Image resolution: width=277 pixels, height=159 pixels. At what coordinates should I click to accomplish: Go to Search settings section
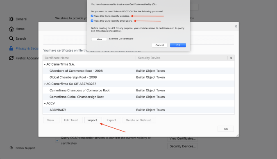[20, 39]
